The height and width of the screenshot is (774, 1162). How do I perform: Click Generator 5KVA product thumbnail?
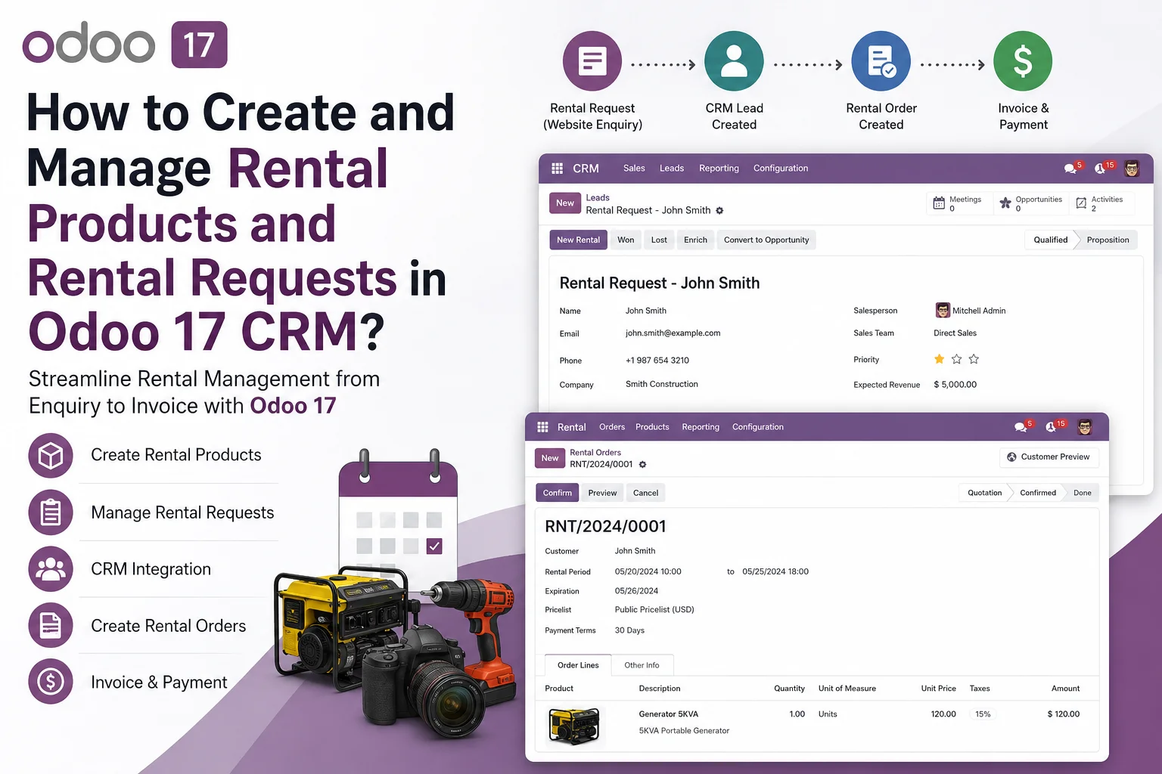point(574,726)
